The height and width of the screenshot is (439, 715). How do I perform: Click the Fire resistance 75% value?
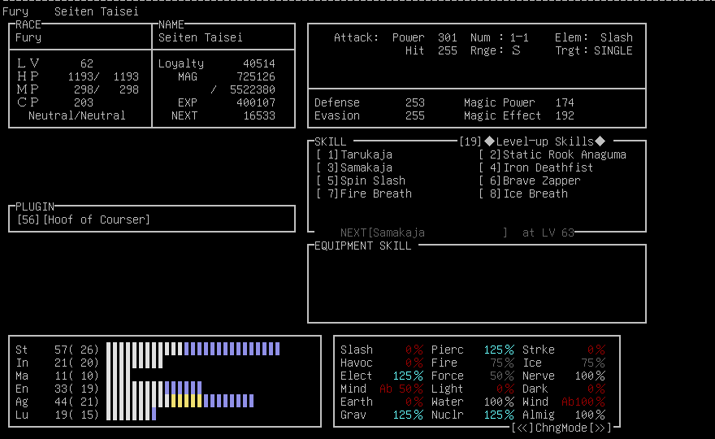pos(502,363)
